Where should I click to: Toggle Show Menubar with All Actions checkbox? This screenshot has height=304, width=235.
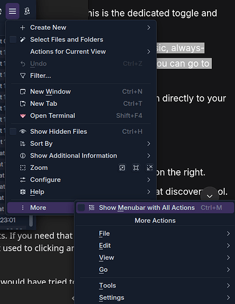pyautogui.click(x=82, y=208)
